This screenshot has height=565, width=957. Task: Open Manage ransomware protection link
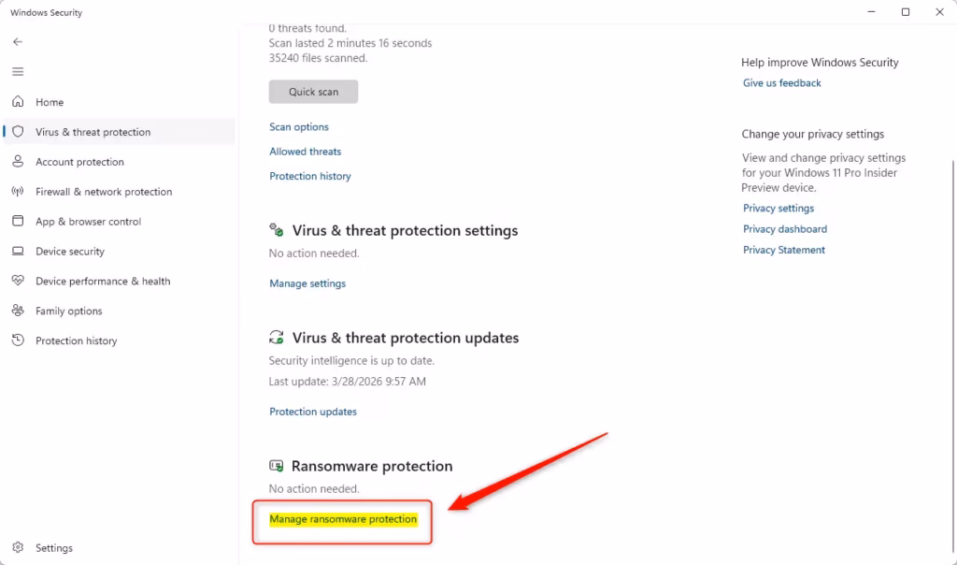[343, 519]
